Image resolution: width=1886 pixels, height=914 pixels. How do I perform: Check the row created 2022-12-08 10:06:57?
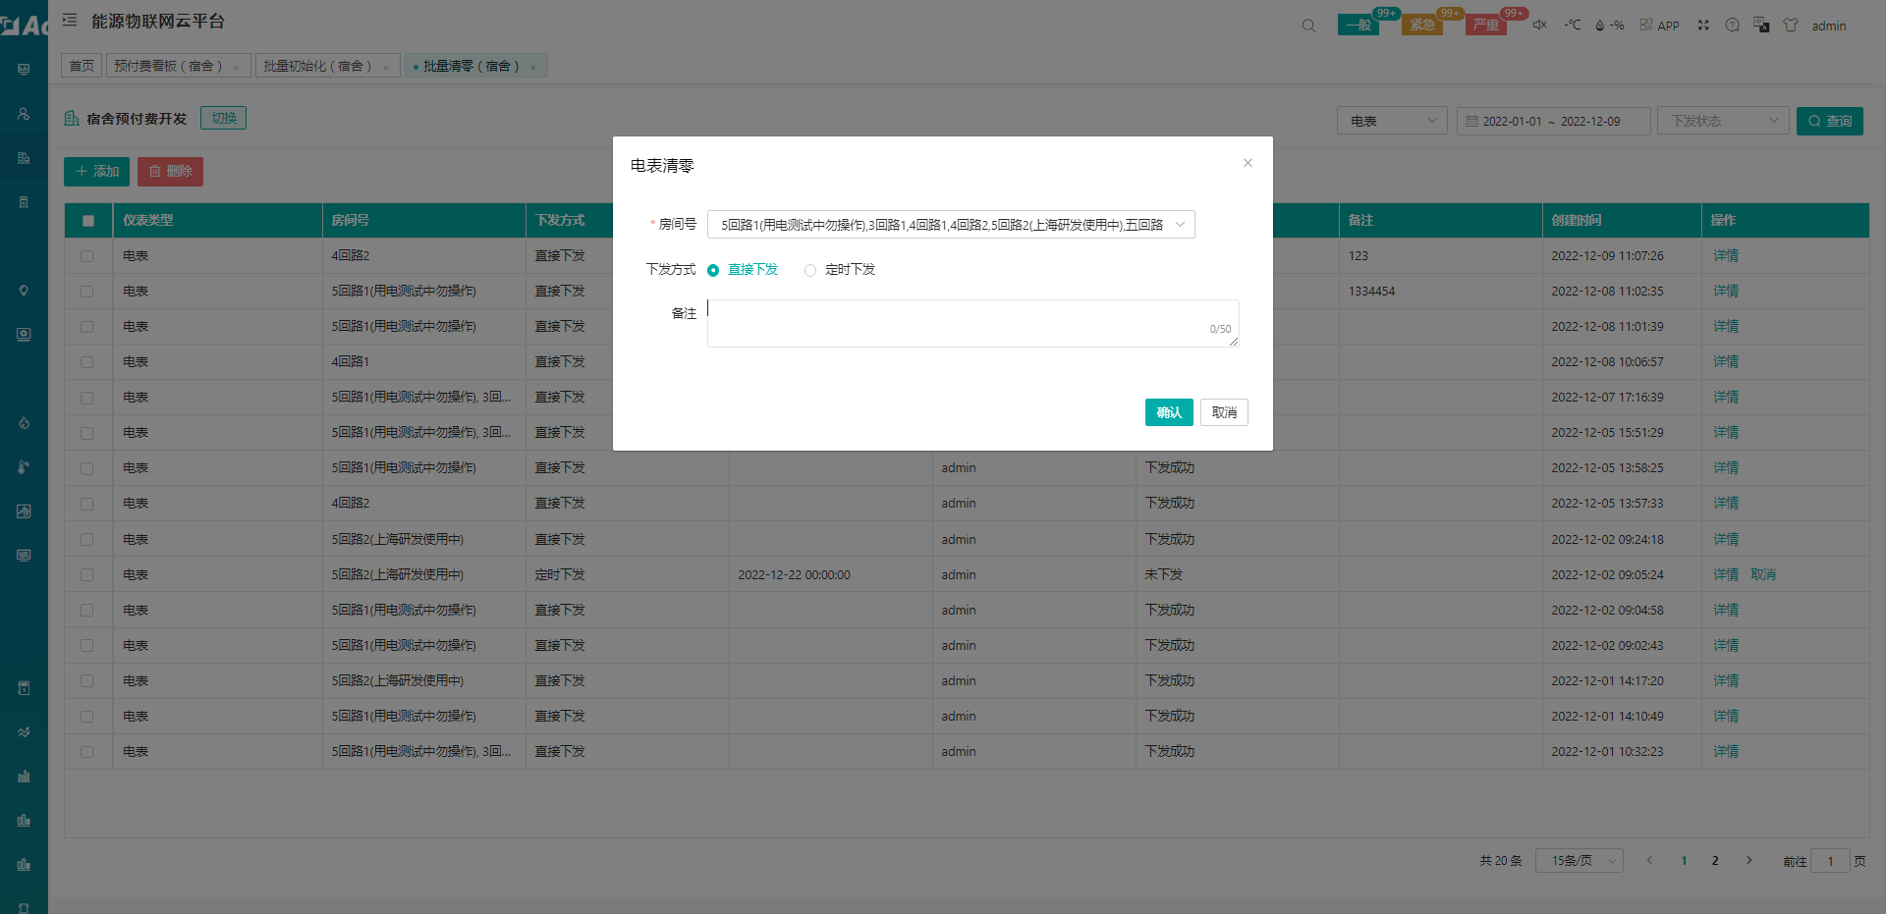coord(87,362)
